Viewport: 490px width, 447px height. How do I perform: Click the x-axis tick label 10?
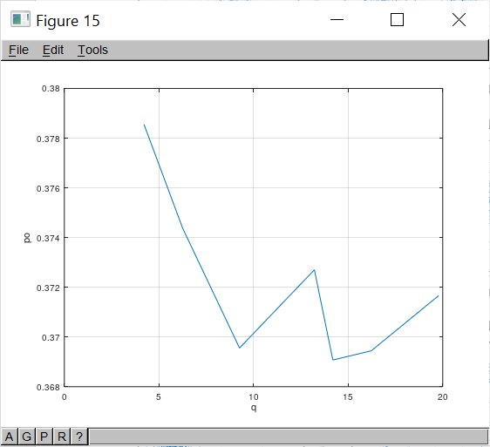(254, 397)
